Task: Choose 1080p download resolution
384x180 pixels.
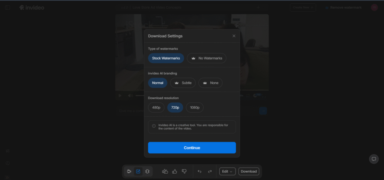Action: click(x=195, y=107)
